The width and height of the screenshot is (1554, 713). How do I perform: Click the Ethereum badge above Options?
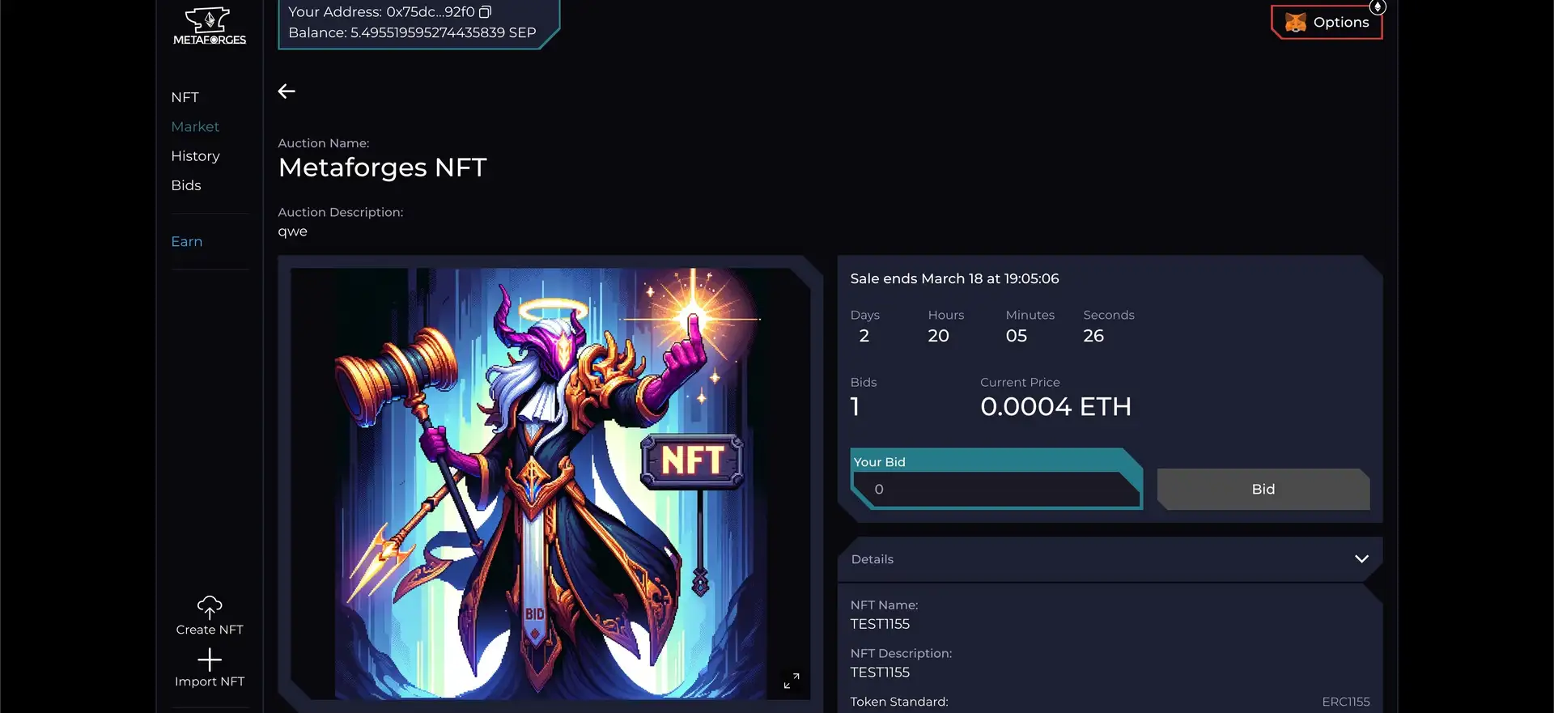pos(1378,7)
